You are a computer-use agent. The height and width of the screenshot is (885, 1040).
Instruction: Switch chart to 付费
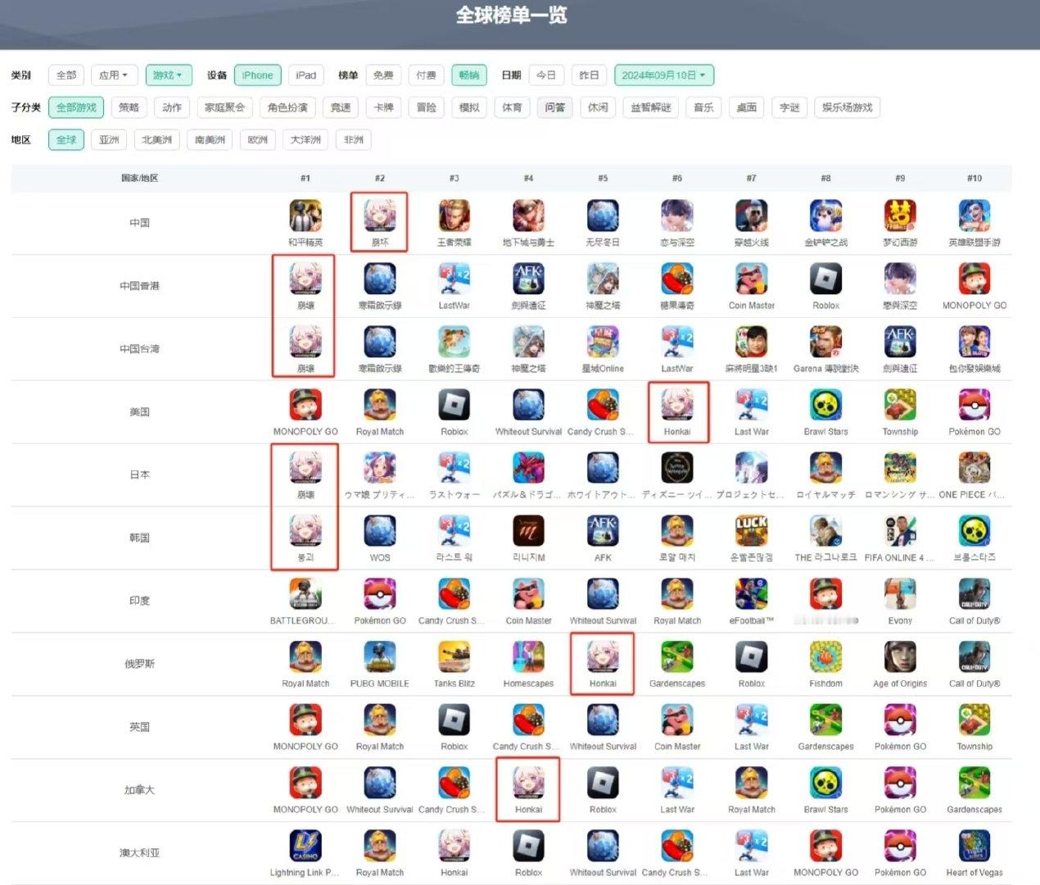tap(426, 75)
